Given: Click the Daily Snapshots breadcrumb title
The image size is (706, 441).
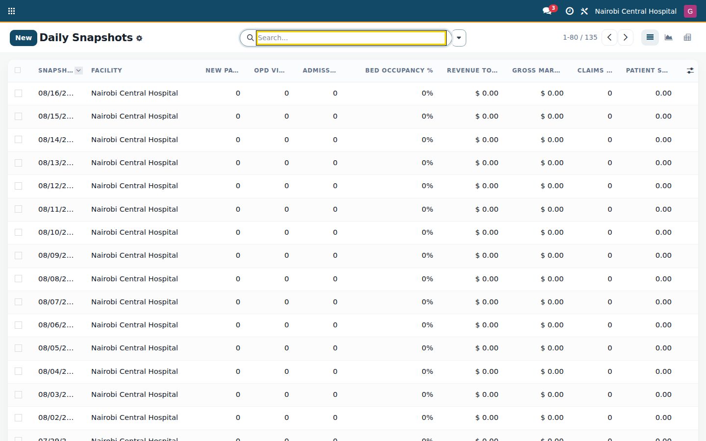Looking at the screenshot, I should (x=86, y=38).
